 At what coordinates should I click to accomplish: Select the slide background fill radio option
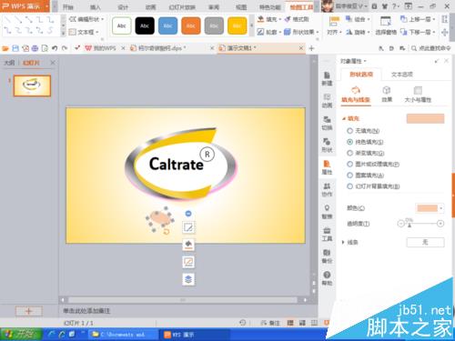click(x=349, y=186)
